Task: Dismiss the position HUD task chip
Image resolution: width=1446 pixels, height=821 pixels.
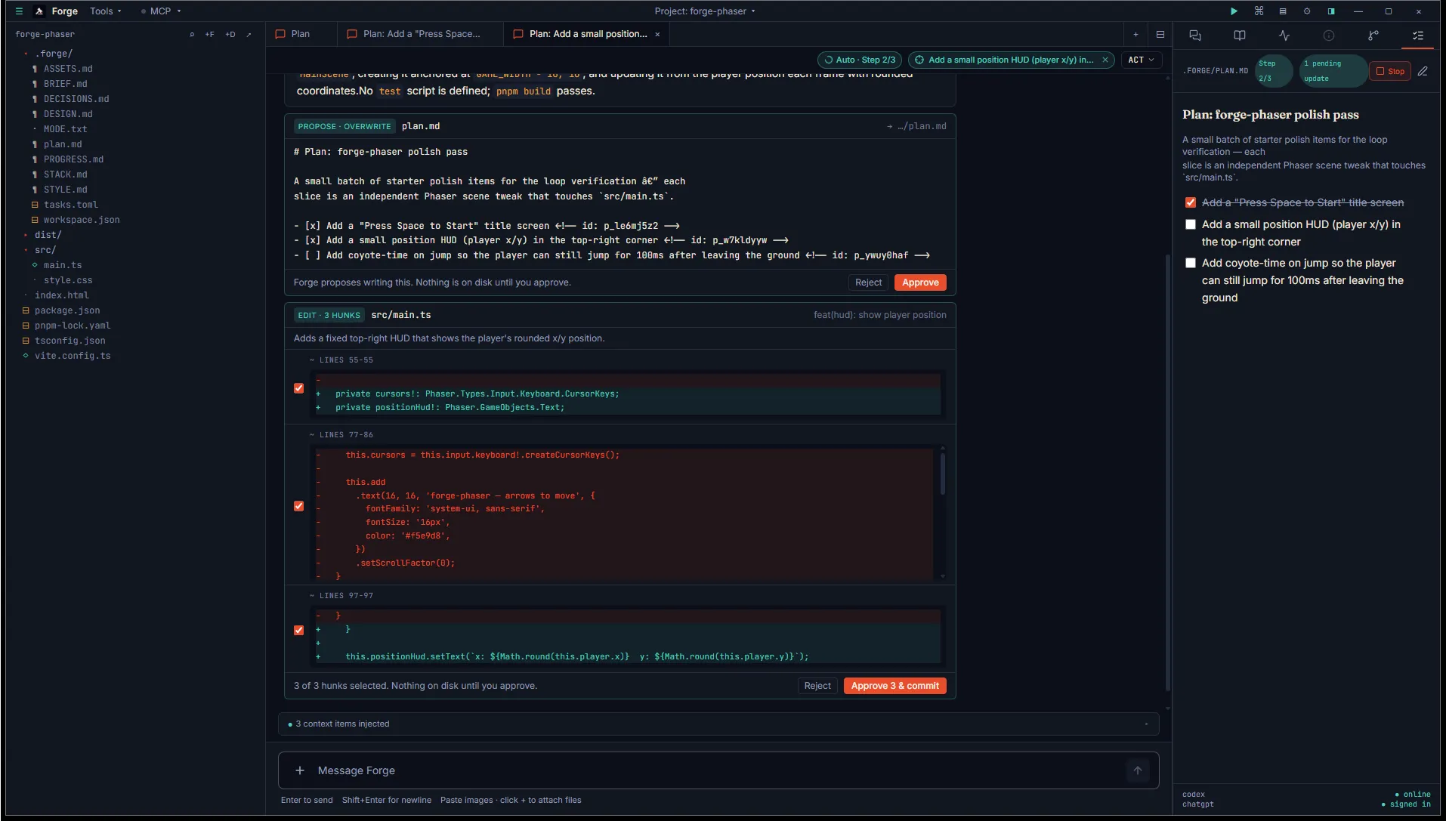Action: [x=1105, y=60]
